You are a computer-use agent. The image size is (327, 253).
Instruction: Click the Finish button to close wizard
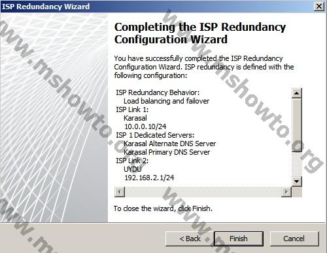pos(239,239)
